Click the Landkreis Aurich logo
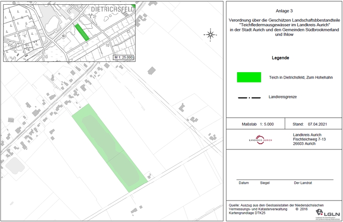343x222 pixels. click(260, 140)
